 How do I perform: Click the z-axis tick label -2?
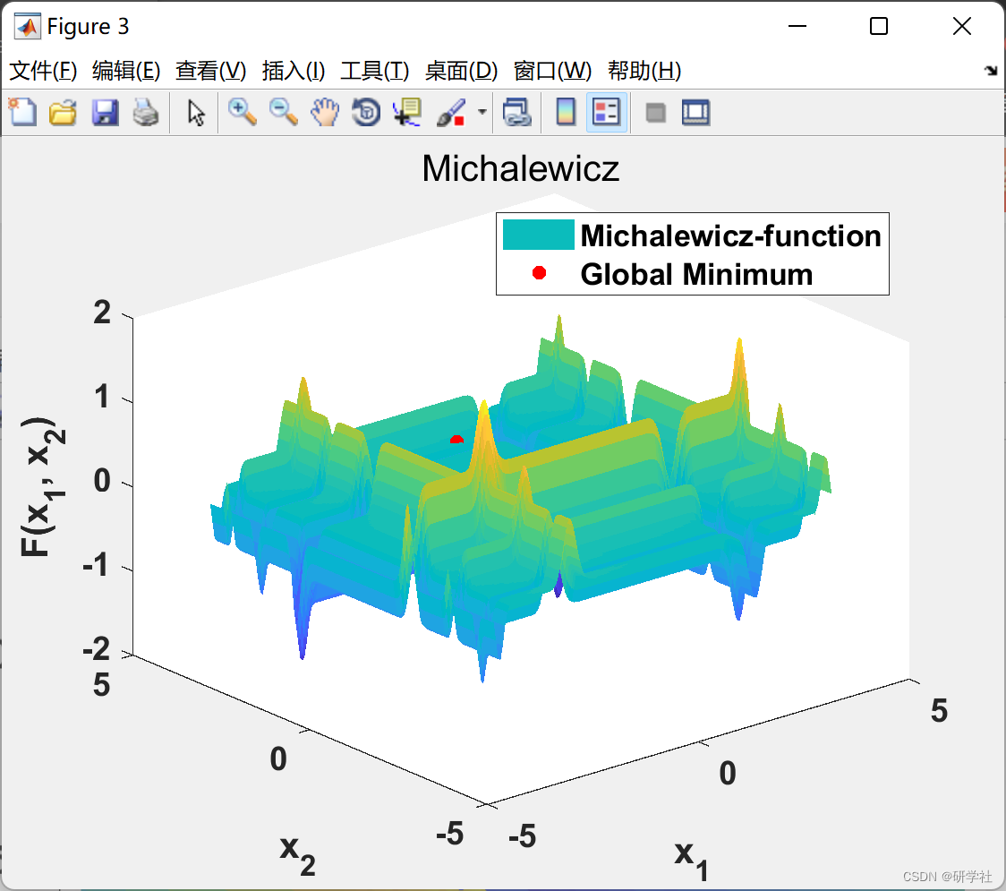[x=97, y=649]
